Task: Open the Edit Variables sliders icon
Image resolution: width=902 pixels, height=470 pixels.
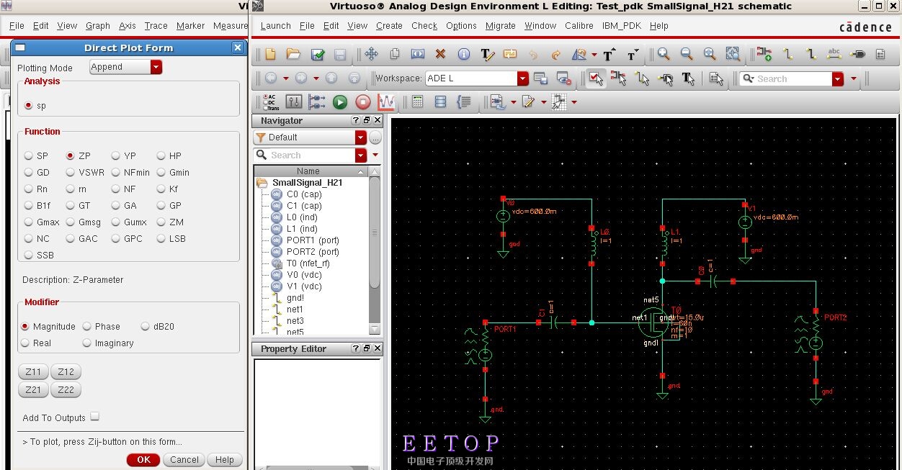Action: pyautogui.click(x=293, y=102)
